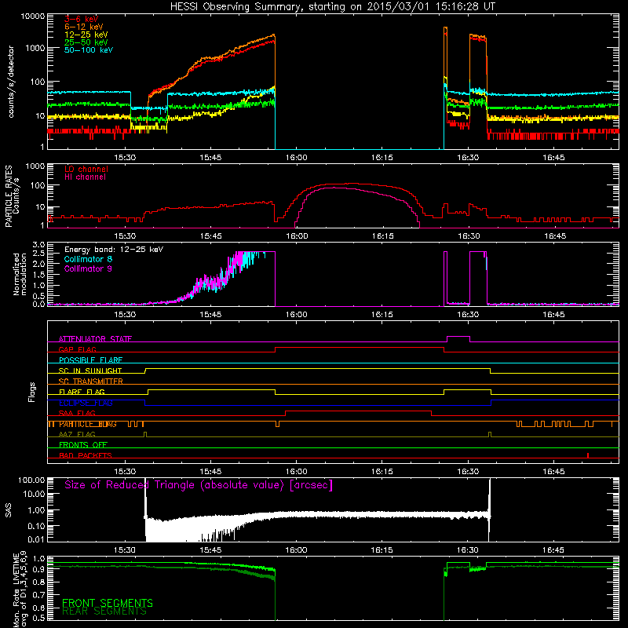Image resolution: width=628 pixels, height=628 pixels.
Task: Select the Collimator 8 legend label
Action: [x=88, y=259]
